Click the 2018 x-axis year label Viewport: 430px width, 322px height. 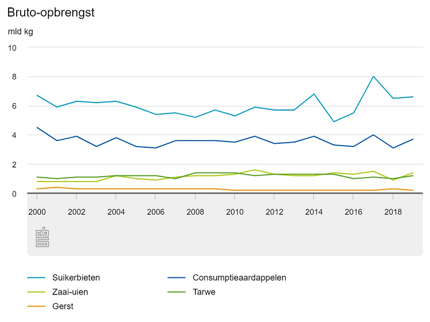[393, 211]
